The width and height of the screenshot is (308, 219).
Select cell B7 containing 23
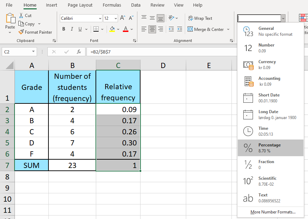point(72,165)
